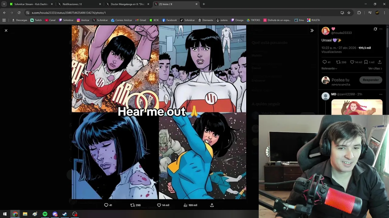Click the Responder button

tap(371, 80)
